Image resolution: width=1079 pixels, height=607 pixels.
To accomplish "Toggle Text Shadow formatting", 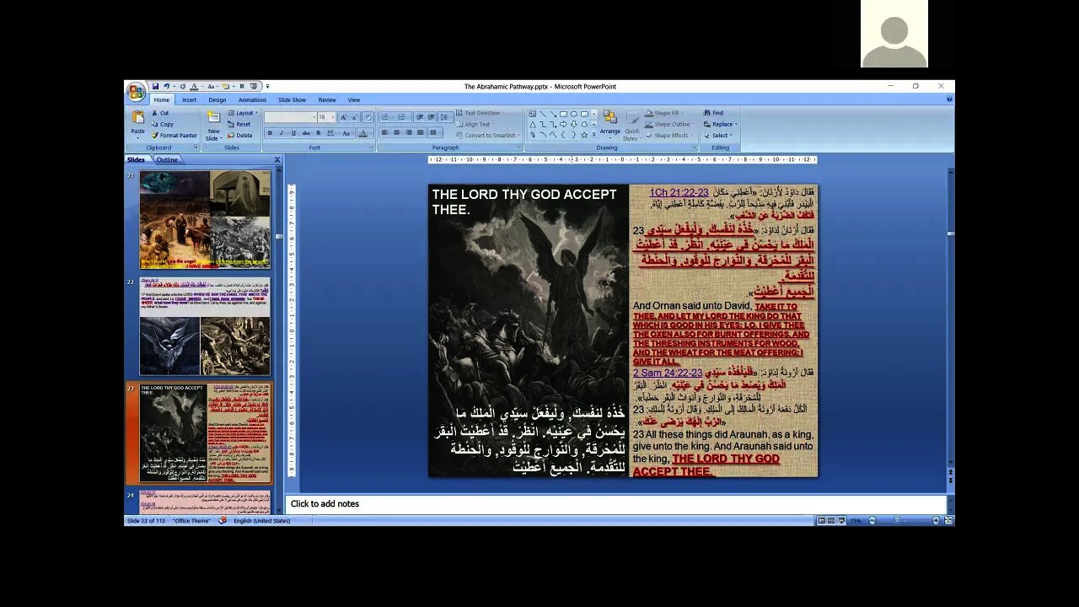I will tap(319, 132).
